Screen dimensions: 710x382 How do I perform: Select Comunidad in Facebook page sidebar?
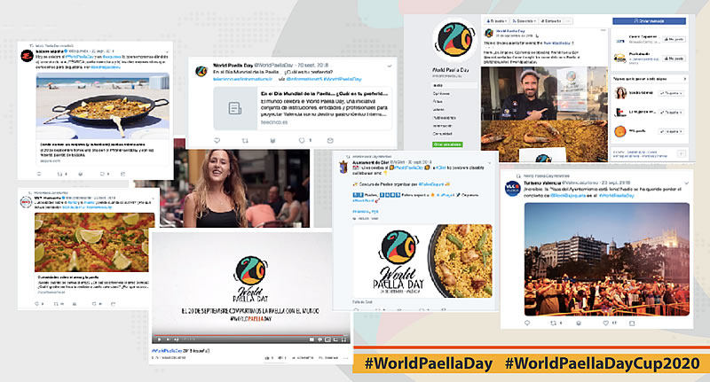(442, 134)
